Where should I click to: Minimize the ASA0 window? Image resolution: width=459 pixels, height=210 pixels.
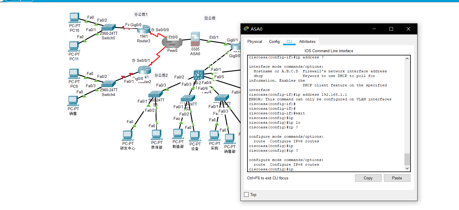(x=374, y=29)
